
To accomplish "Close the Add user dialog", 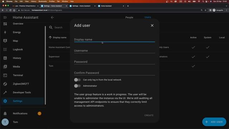I will [x=152, y=25].
